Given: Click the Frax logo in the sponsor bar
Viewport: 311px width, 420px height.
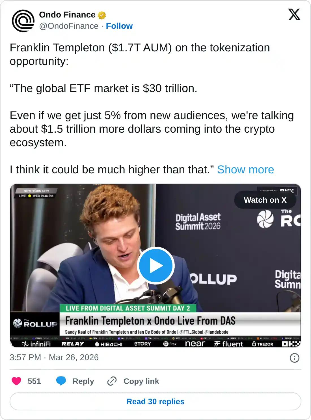Looking at the screenshot, I should 170,344.
